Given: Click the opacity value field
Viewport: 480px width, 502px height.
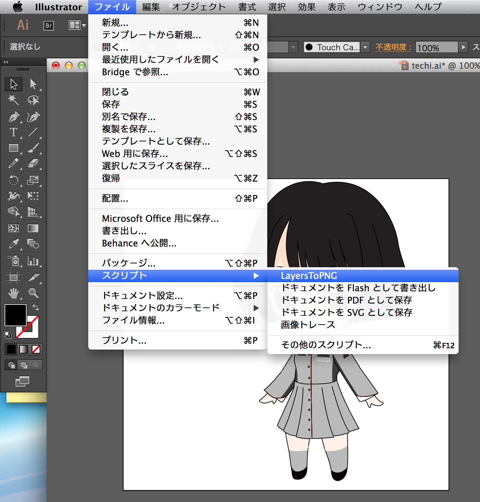Looking at the screenshot, I should coord(437,47).
